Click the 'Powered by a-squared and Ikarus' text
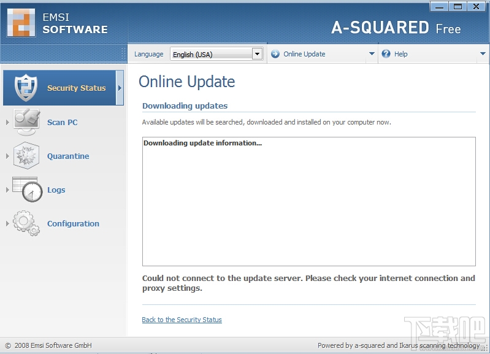The width and height of the screenshot is (490, 354). pyautogui.click(x=399, y=345)
